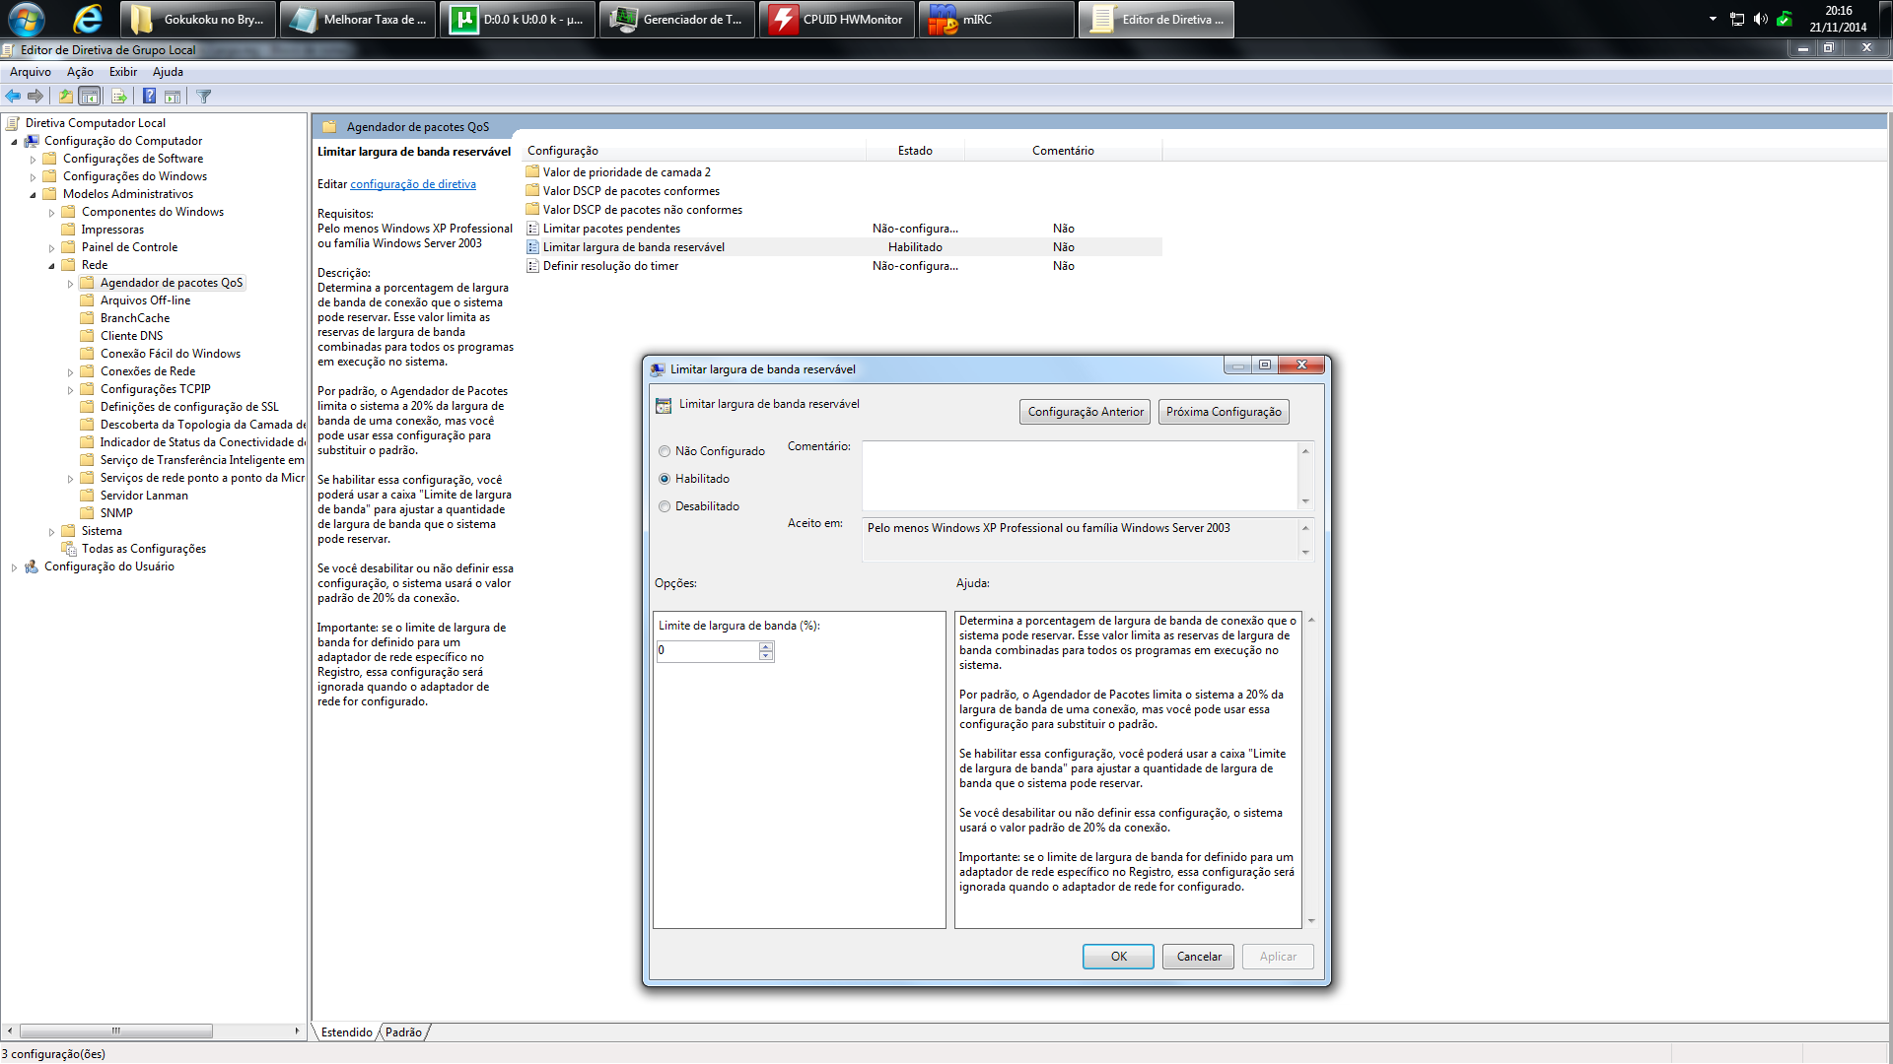This screenshot has height=1064, width=1893.
Task: Increase bandwidth limit with spinner up arrow
Action: click(x=766, y=646)
